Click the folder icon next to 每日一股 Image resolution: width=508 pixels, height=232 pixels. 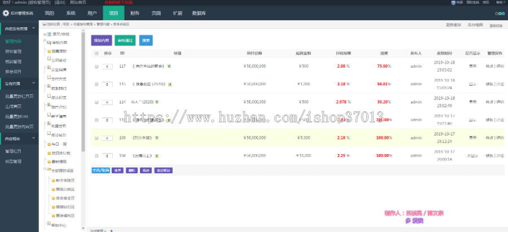click(49, 144)
